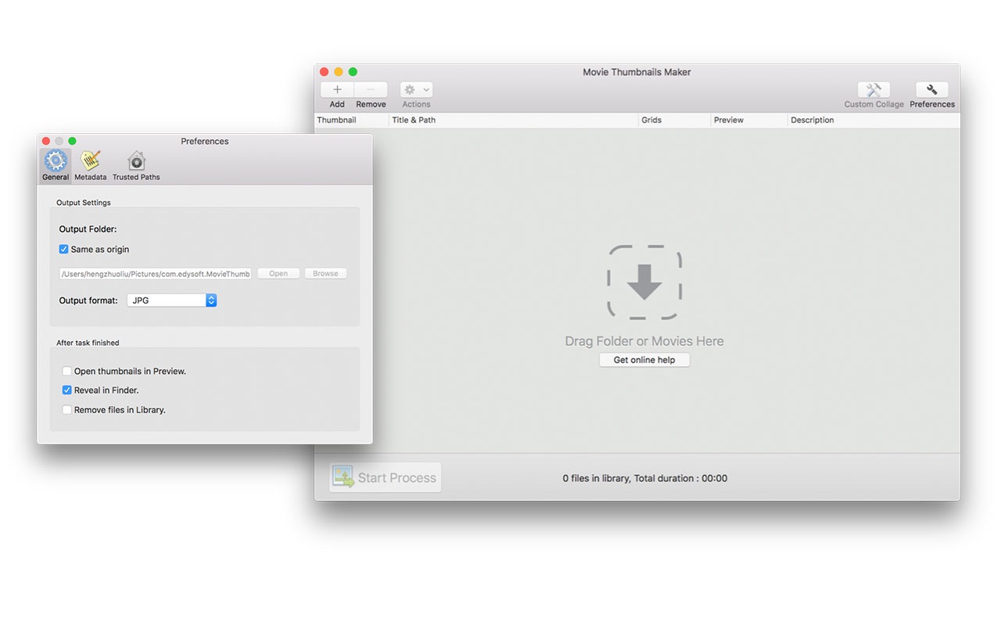
Task: Click the Title & Path column header
Action: [x=514, y=121]
